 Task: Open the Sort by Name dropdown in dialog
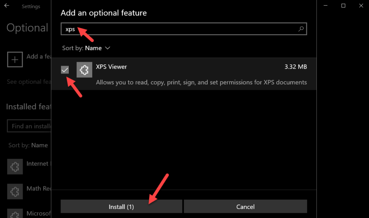point(86,48)
